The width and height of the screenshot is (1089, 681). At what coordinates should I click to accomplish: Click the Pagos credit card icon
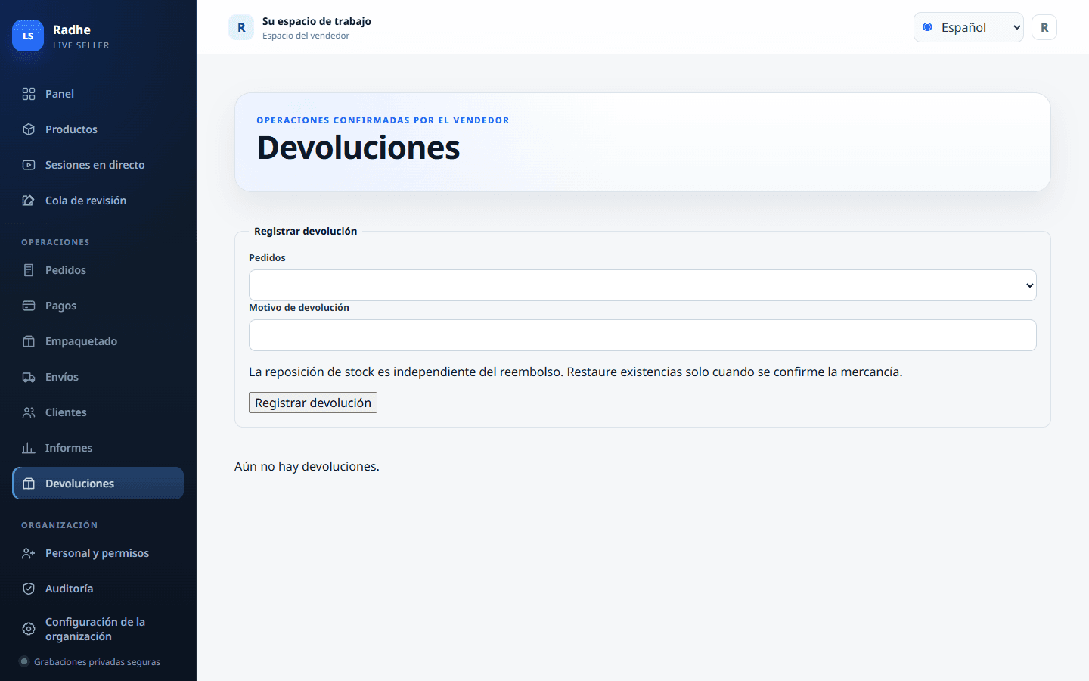coord(29,306)
